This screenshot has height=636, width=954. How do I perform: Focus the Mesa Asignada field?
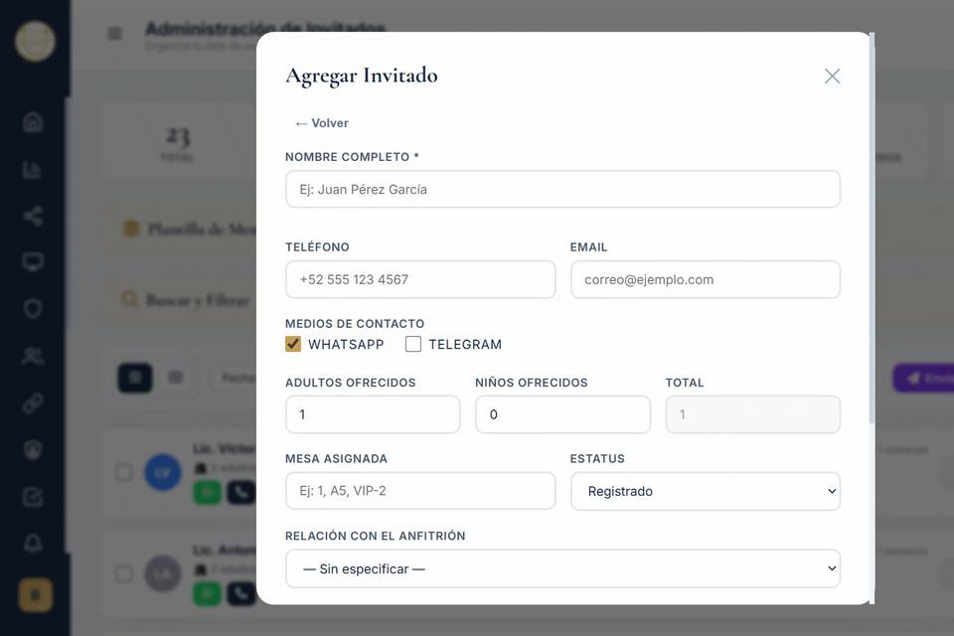420,491
